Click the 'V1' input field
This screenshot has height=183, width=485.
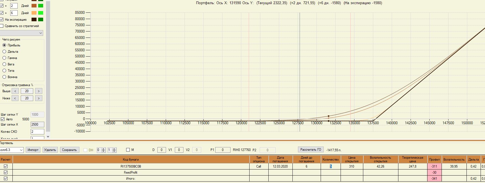click(x=179, y=150)
